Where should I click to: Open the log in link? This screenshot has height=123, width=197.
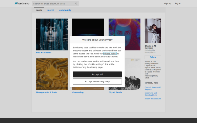click(x=178, y=4)
